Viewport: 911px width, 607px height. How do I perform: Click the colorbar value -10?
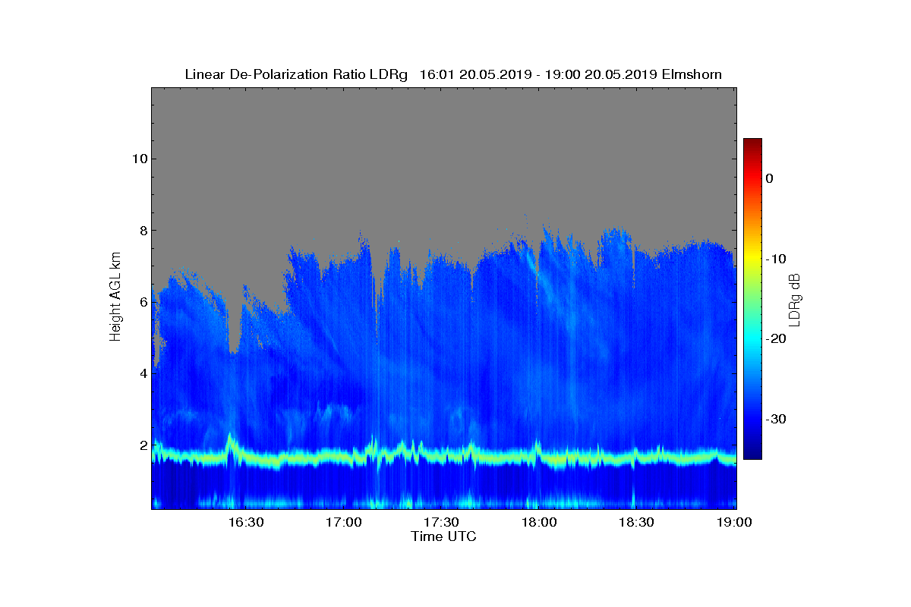pyautogui.click(x=777, y=259)
